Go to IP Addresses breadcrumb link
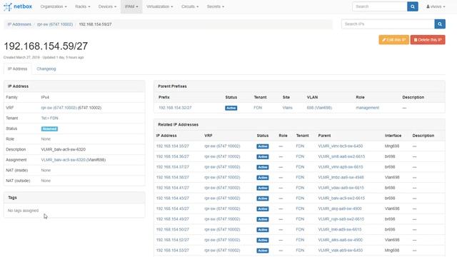 click(x=19, y=24)
